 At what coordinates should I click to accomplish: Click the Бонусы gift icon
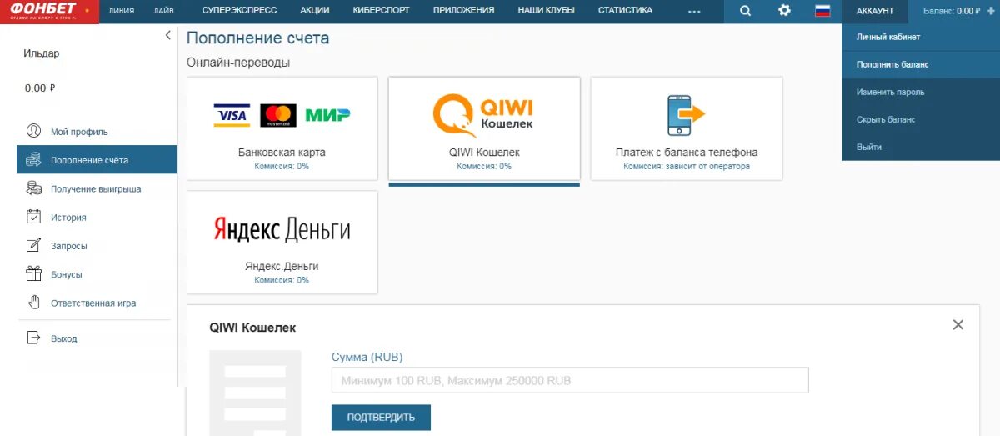[x=34, y=273]
